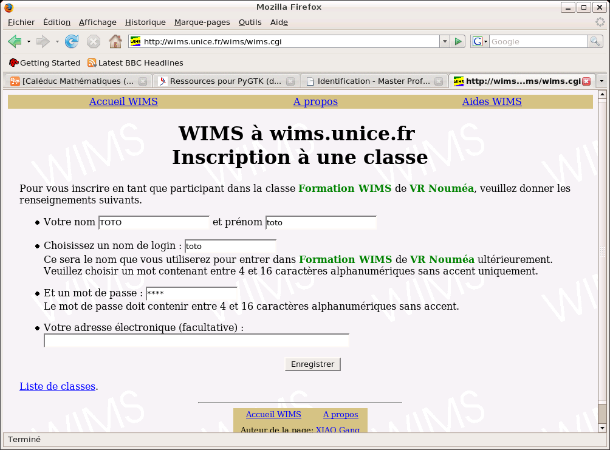Viewport: 610px width, 450px height.
Task: Follow the top A propos link
Action: [x=315, y=101]
